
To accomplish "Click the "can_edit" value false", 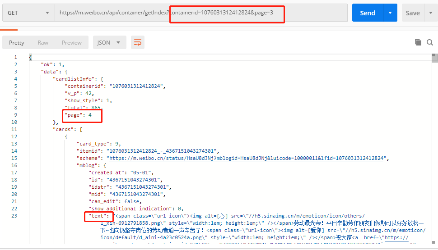I will point(131,201).
